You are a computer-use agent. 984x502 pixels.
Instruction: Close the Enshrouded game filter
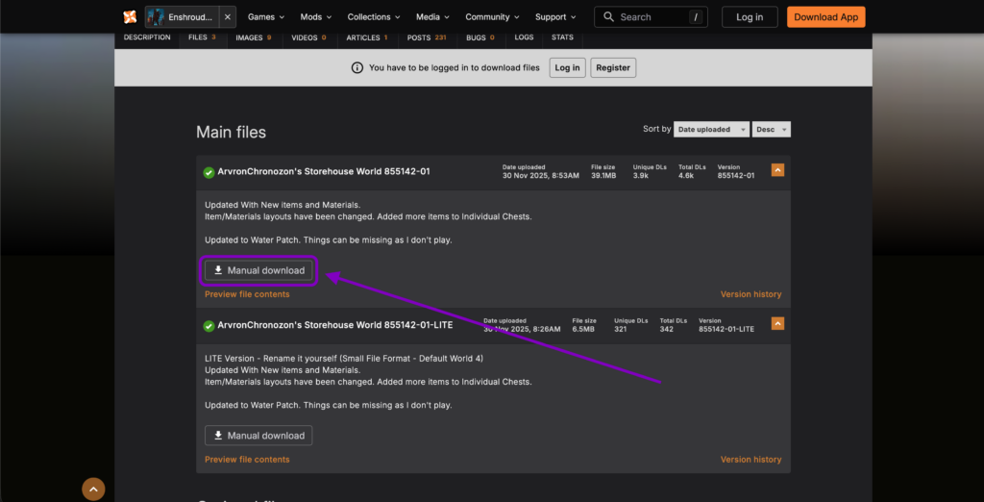tap(228, 17)
